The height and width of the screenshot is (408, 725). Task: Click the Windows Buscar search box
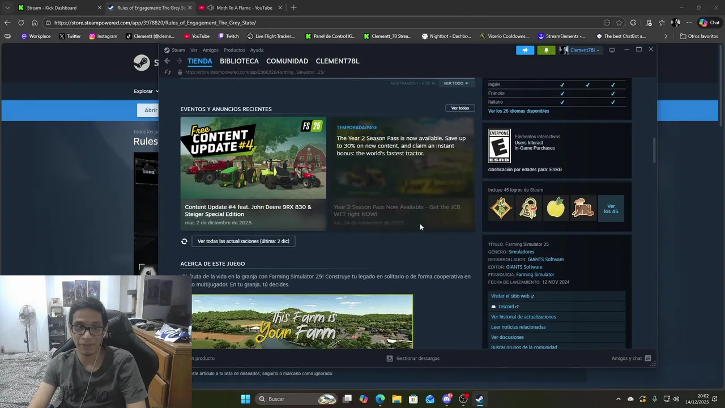pyautogui.click(x=296, y=399)
